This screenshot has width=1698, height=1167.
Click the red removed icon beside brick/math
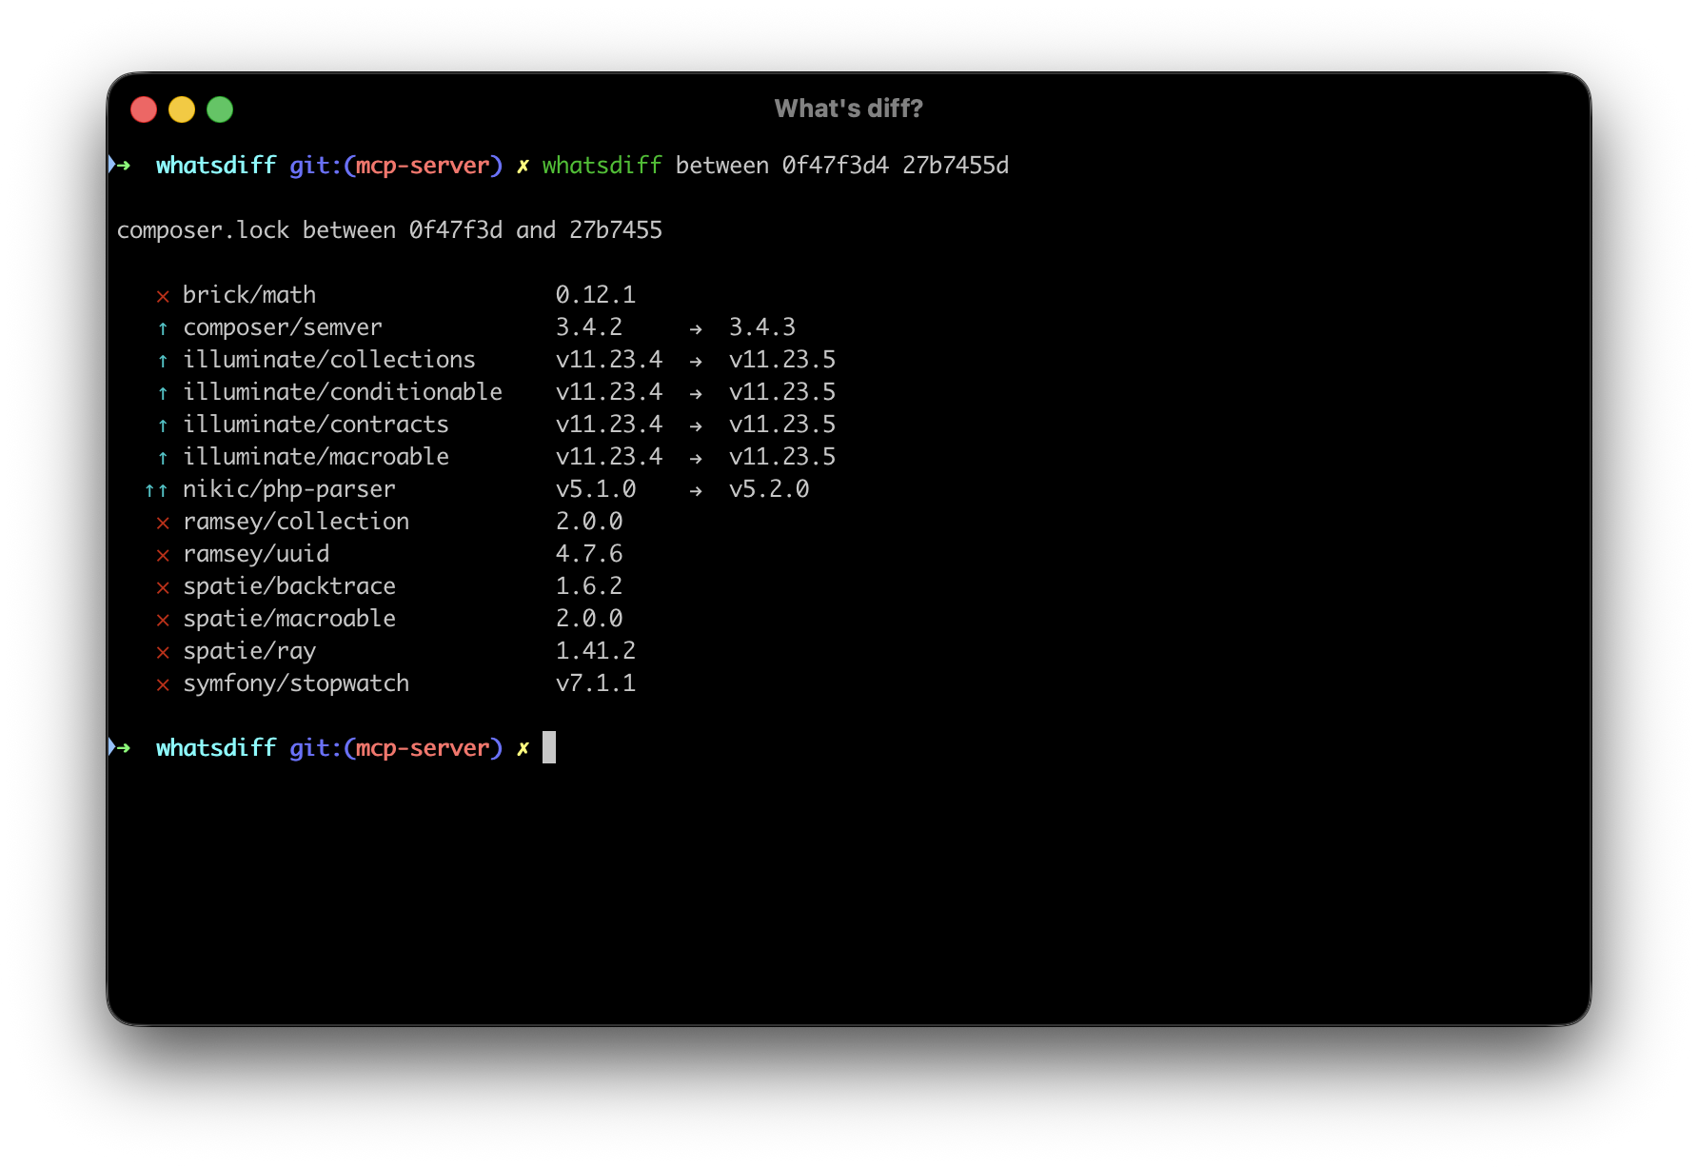(x=163, y=296)
